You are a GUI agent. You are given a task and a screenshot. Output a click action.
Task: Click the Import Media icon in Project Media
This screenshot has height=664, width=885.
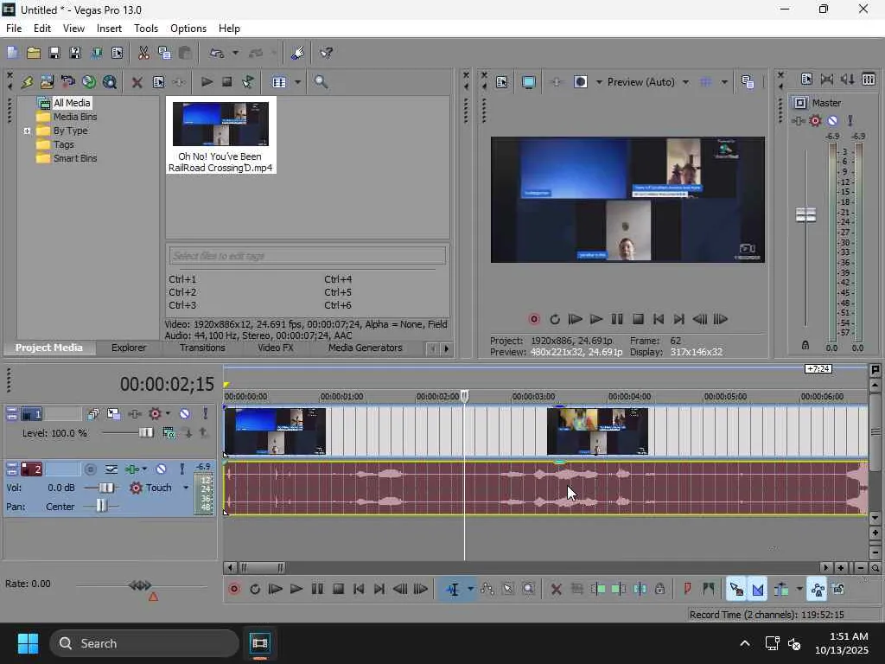point(47,82)
